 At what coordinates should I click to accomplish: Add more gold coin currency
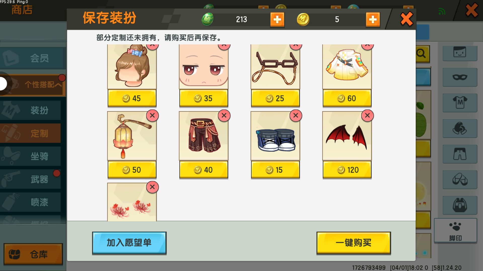[x=373, y=20]
